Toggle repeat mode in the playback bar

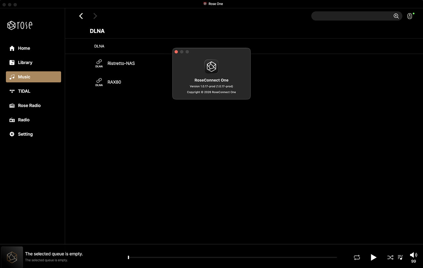pyautogui.click(x=357, y=258)
